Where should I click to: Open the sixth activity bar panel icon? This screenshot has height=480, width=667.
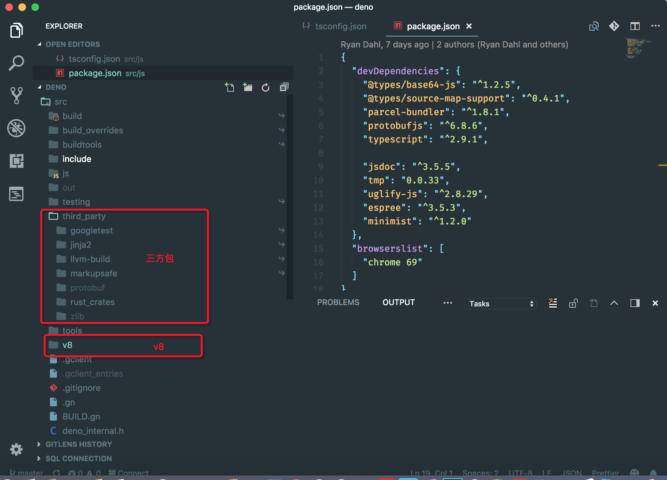click(x=16, y=194)
